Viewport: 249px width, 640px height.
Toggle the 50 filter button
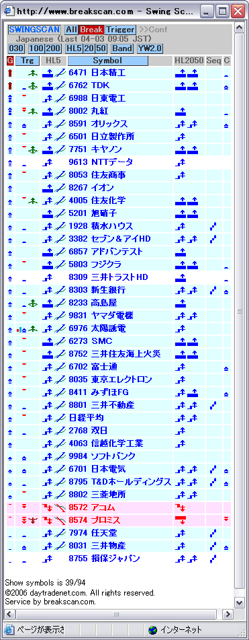pyautogui.click(x=101, y=48)
